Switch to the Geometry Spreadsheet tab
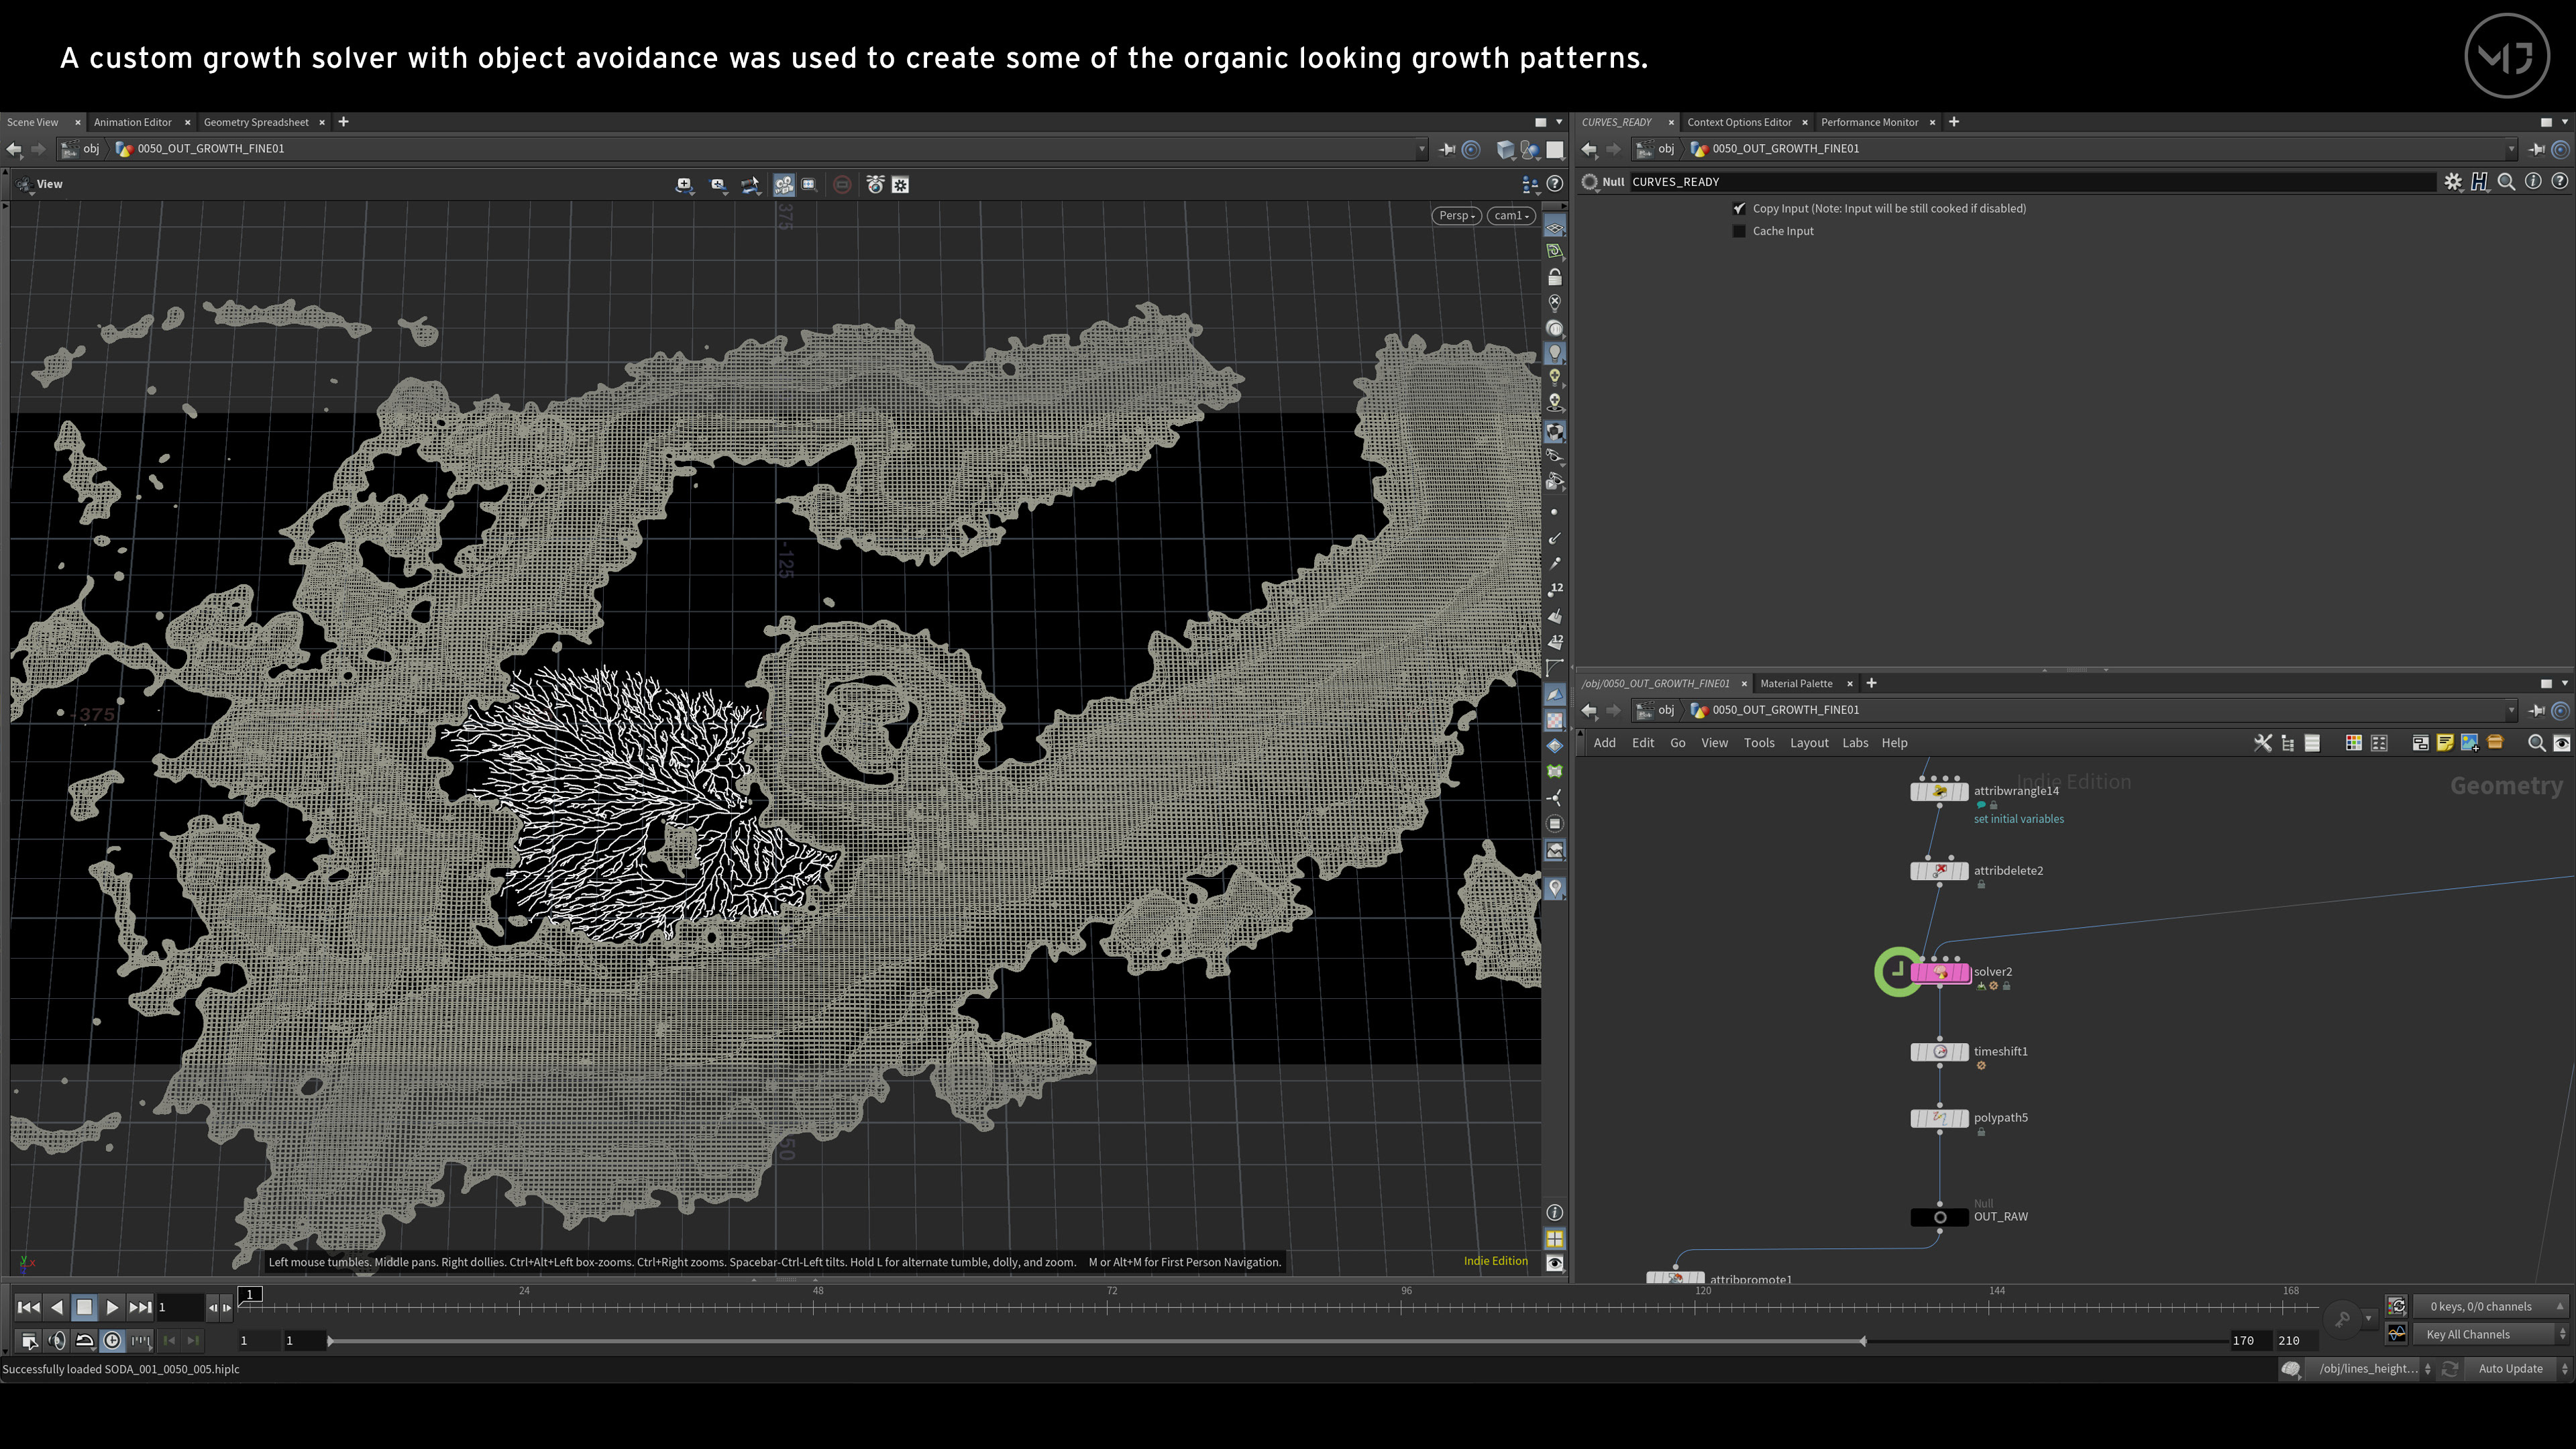The image size is (2576, 1449). pyautogui.click(x=256, y=122)
